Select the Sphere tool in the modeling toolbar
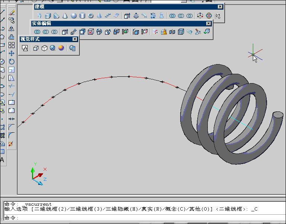This screenshot has height=224, width=286. pyautogui.click(x=74, y=16)
